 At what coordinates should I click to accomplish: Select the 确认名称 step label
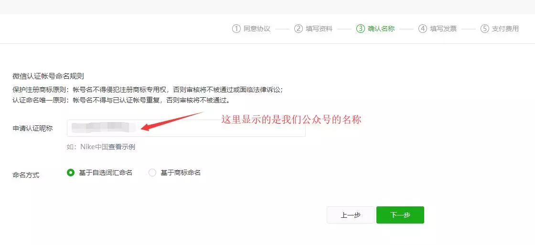[381, 29]
